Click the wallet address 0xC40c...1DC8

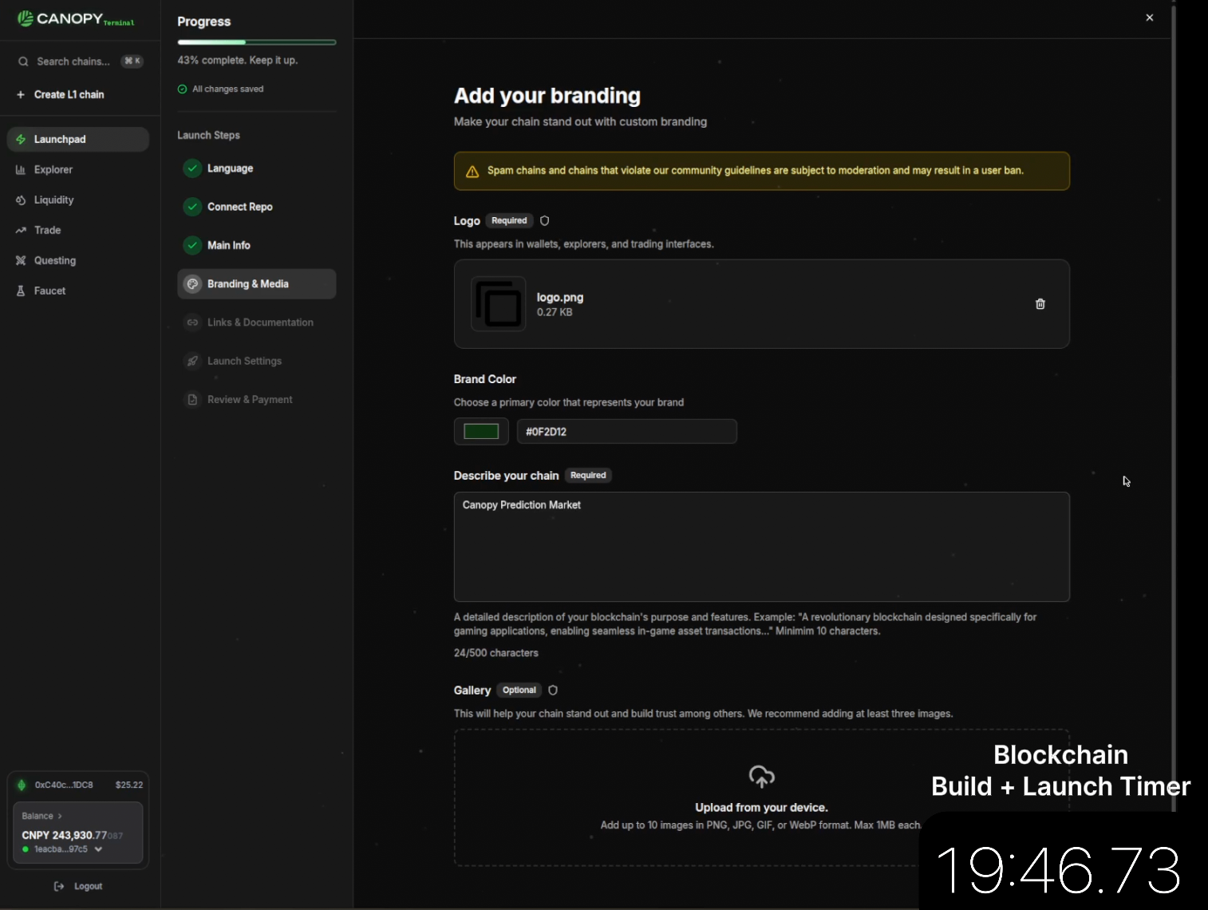[x=64, y=785]
